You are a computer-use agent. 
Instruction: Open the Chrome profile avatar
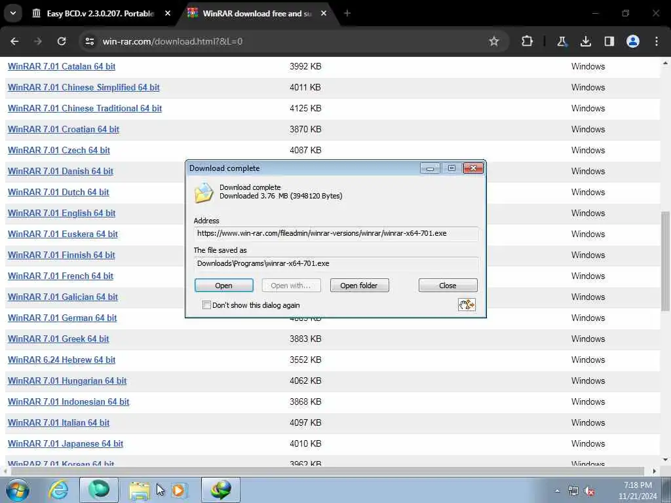tap(633, 41)
